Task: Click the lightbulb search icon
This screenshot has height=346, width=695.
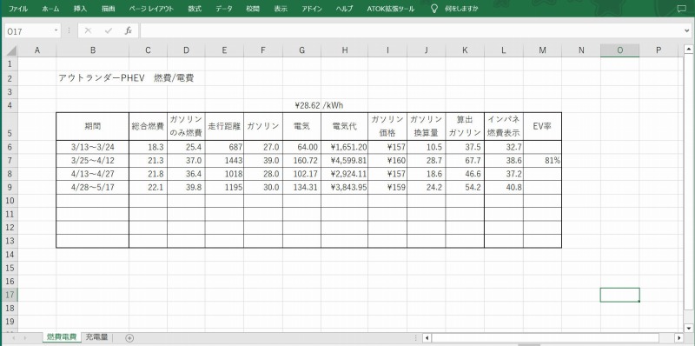Action: [x=434, y=9]
